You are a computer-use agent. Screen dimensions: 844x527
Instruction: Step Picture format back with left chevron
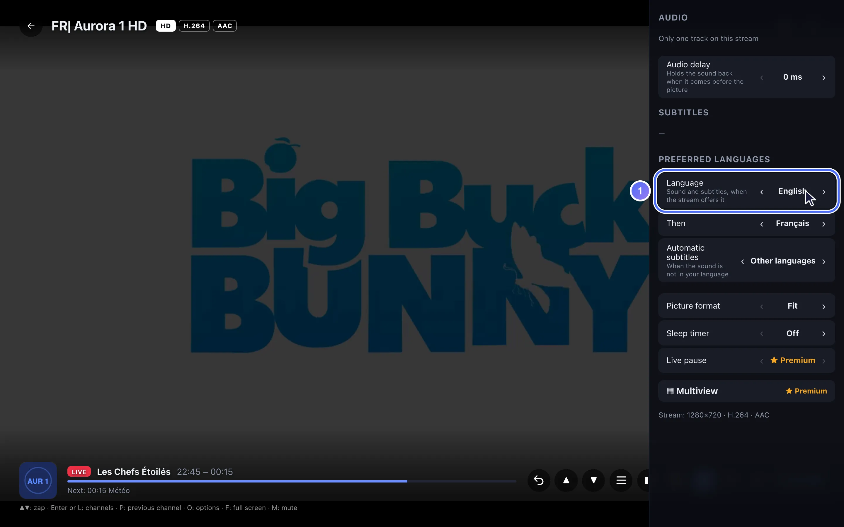(762, 306)
